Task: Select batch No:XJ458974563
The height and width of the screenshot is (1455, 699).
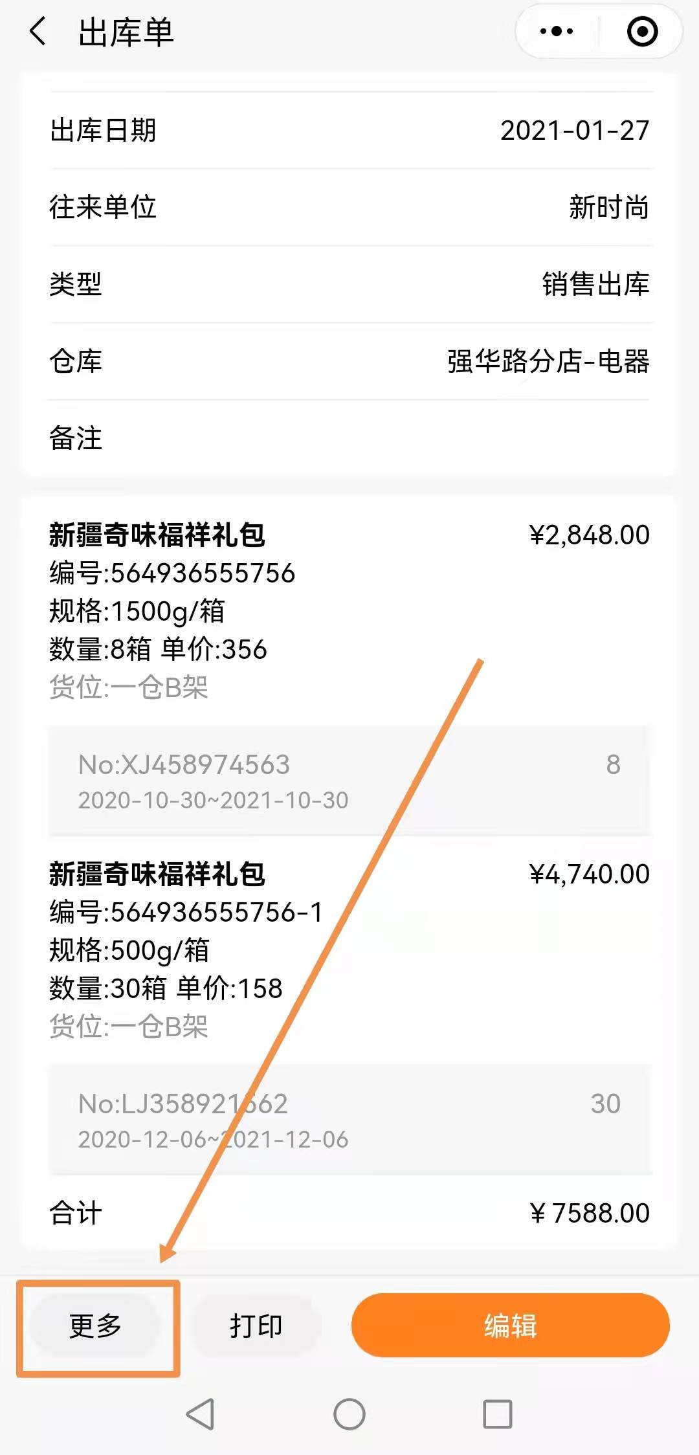Action: click(x=349, y=781)
